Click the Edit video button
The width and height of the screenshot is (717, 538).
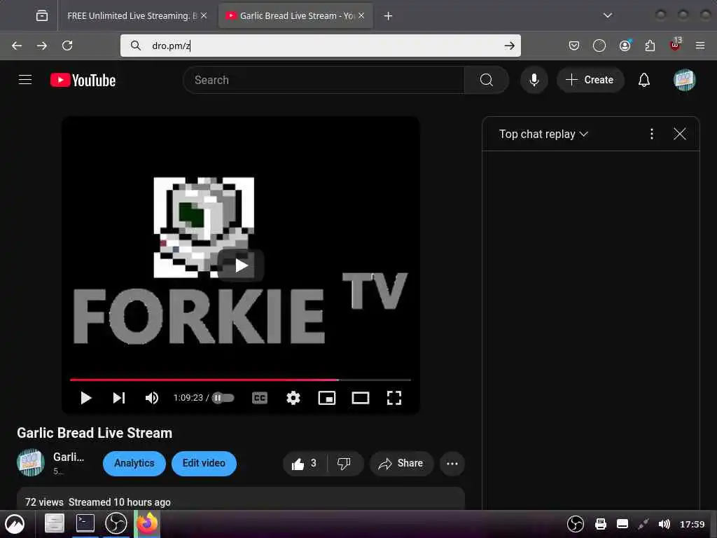(204, 464)
